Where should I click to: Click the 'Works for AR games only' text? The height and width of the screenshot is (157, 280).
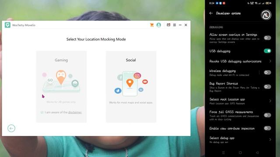click(x=61, y=102)
